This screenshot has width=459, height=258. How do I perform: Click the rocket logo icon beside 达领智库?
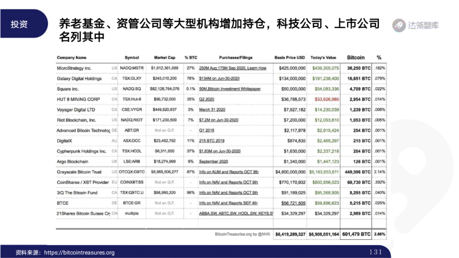[399, 26]
